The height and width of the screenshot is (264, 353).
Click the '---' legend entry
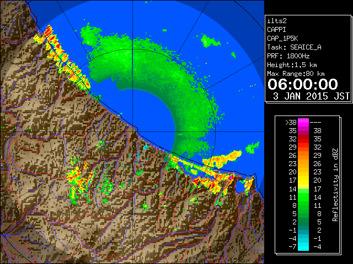pos(315,123)
